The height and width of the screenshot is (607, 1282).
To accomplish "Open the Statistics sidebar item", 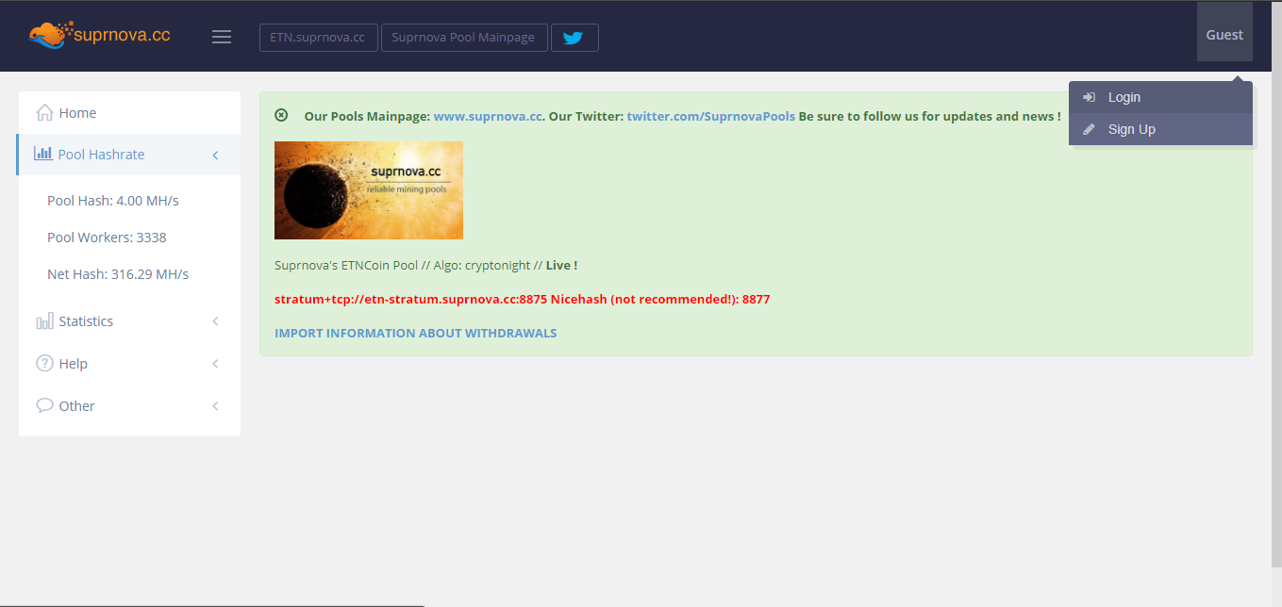I will 129,321.
